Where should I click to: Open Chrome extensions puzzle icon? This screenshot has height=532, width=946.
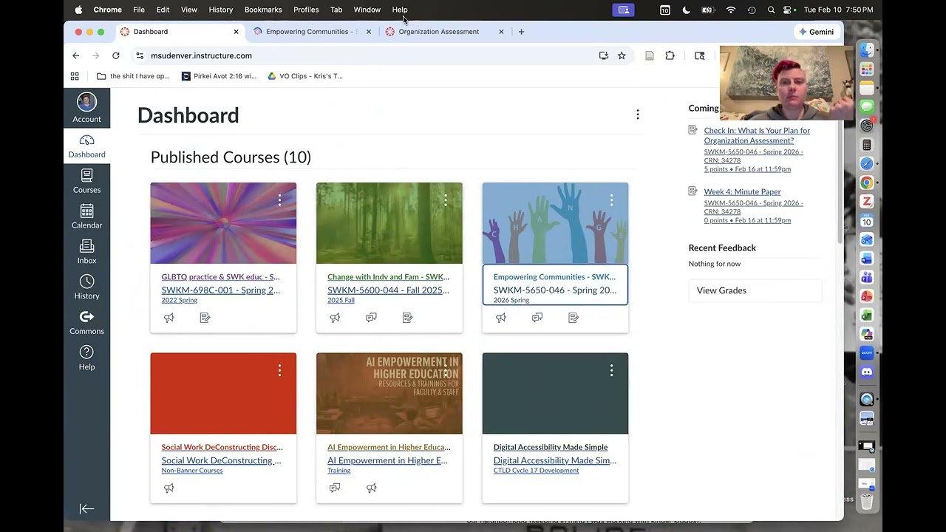[670, 55]
